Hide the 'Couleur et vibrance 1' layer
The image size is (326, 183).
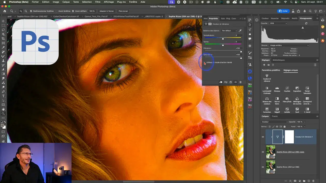(263, 137)
